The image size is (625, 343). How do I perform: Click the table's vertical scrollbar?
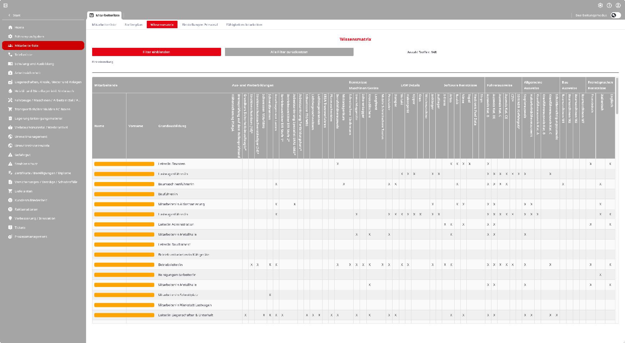(617, 96)
